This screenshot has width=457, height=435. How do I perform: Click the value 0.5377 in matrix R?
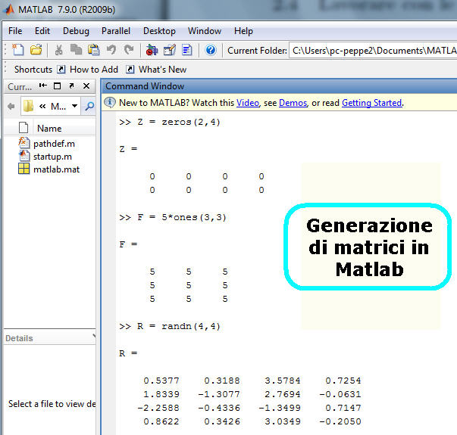tap(161, 381)
